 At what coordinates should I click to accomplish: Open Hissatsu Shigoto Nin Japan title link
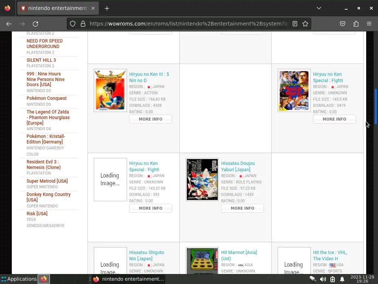pyautogui.click(x=147, y=256)
